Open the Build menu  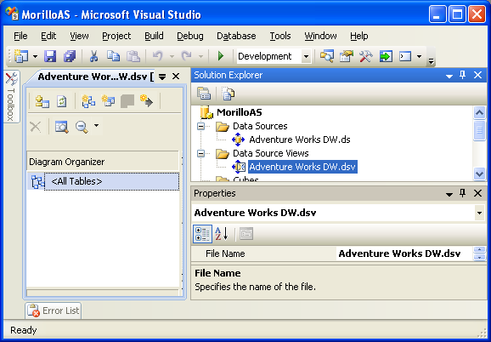pos(154,36)
